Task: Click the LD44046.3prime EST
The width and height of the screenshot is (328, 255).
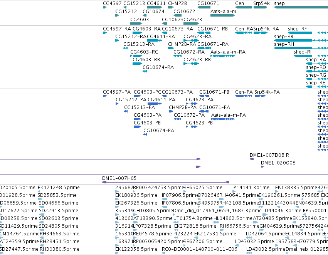Action: point(265,215)
